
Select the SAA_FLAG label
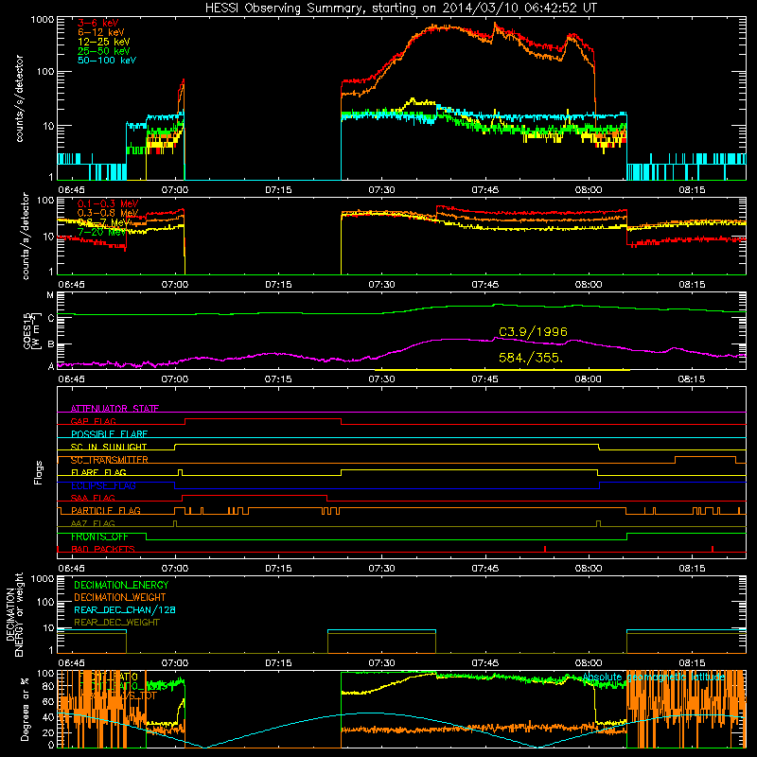pyautogui.click(x=93, y=498)
